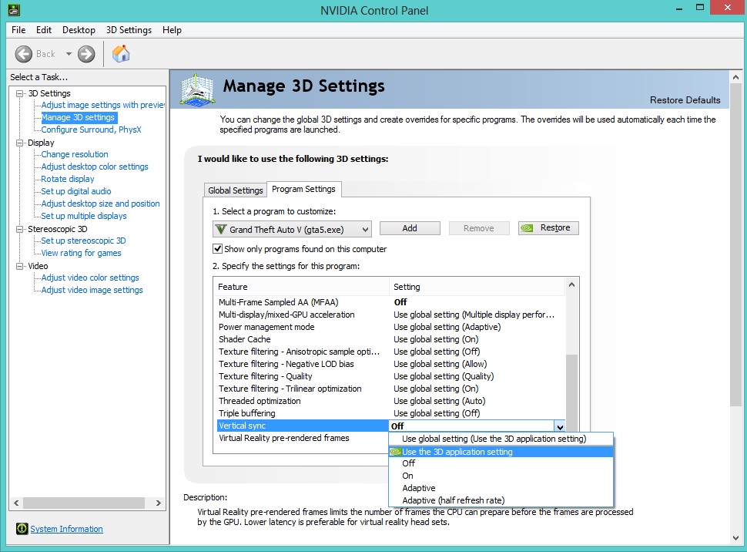This screenshot has width=747, height=552.
Task: Click the Manage 3D Settings header icon
Action: [197, 89]
